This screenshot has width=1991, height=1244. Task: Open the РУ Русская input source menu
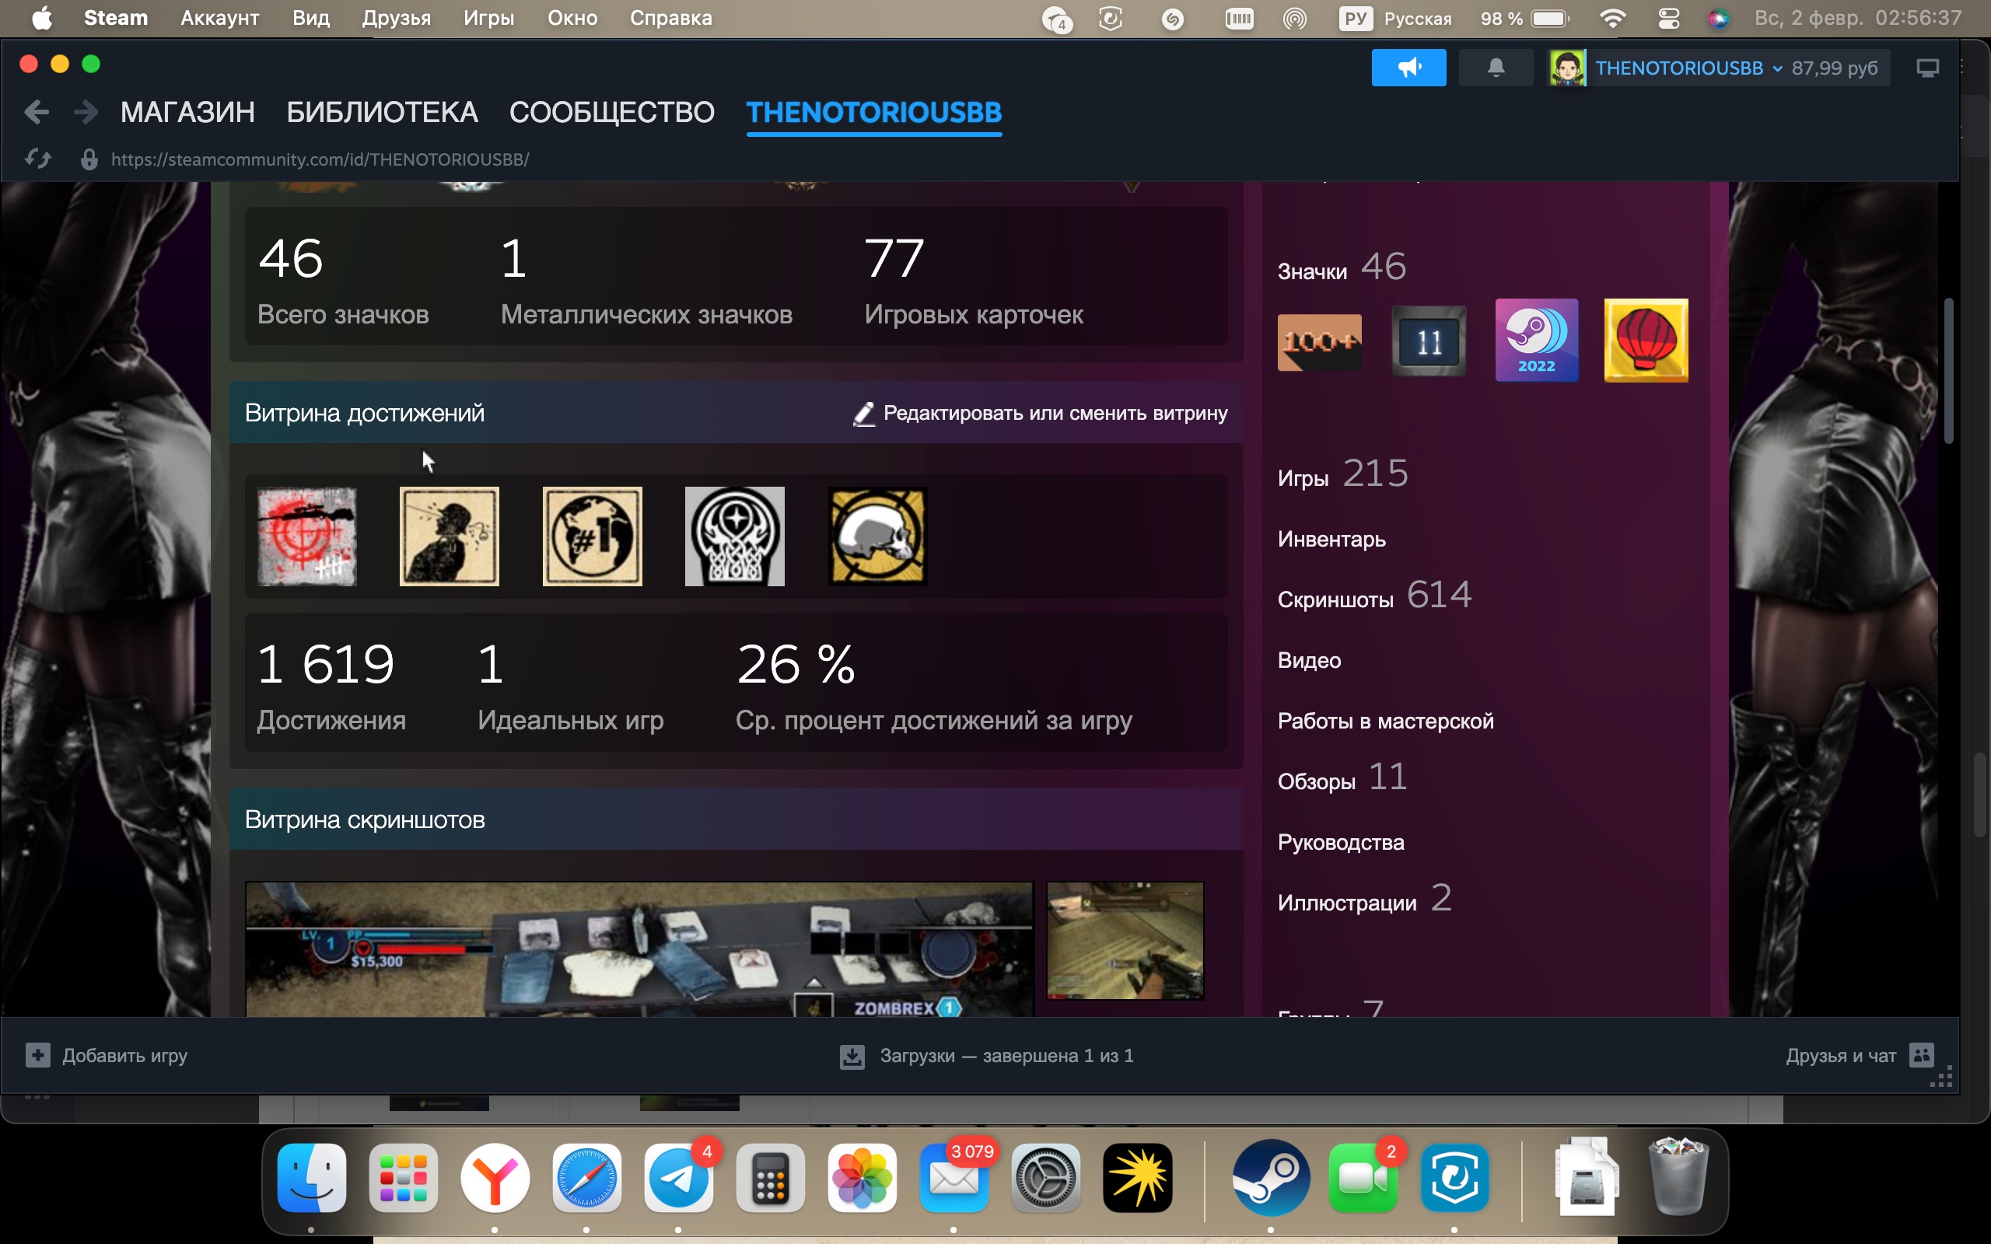[1395, 18]
